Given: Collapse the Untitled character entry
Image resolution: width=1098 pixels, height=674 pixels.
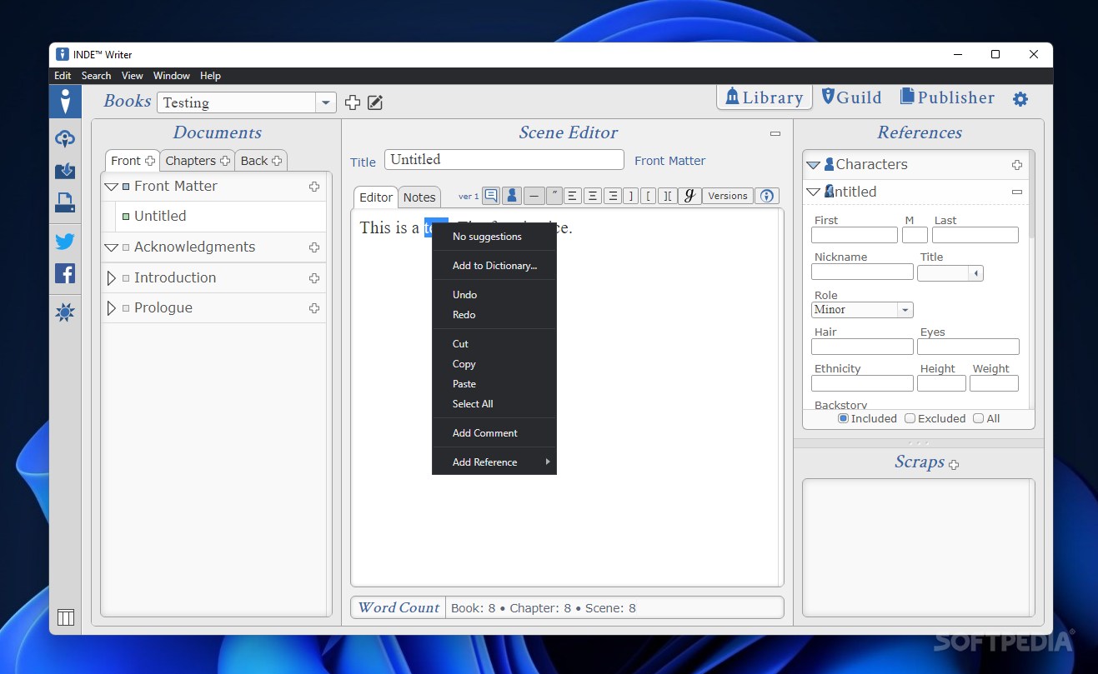Looking at the screenshot, I should coord(814,192).
